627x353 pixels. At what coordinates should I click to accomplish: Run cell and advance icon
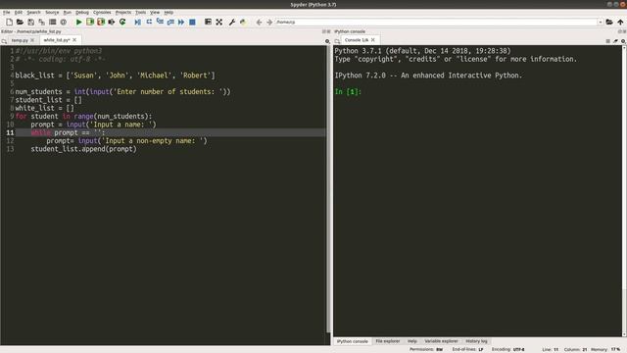tap(101, 22)
